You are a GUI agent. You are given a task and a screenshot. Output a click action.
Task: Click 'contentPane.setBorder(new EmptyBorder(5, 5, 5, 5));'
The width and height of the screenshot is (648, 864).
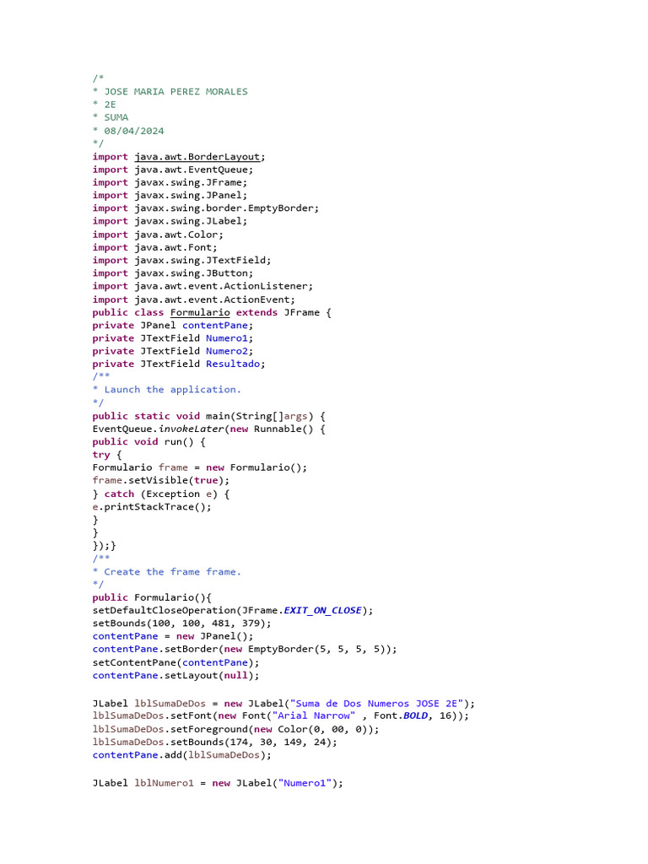click(245, 649)
